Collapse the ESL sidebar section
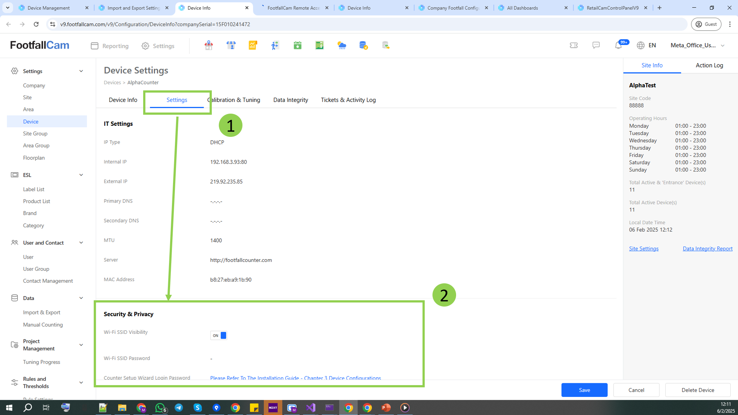 [81, 175]
